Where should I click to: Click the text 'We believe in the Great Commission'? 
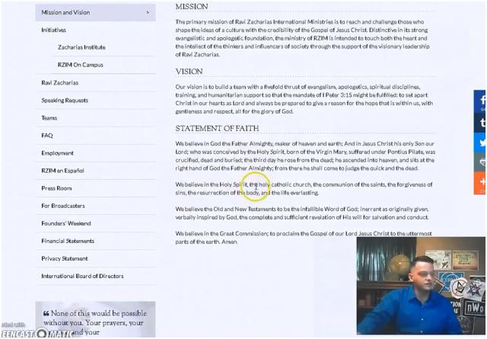tap(221, 234)
